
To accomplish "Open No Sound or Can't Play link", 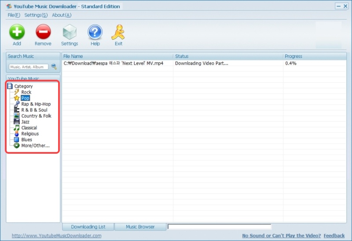I will (282, 236).
